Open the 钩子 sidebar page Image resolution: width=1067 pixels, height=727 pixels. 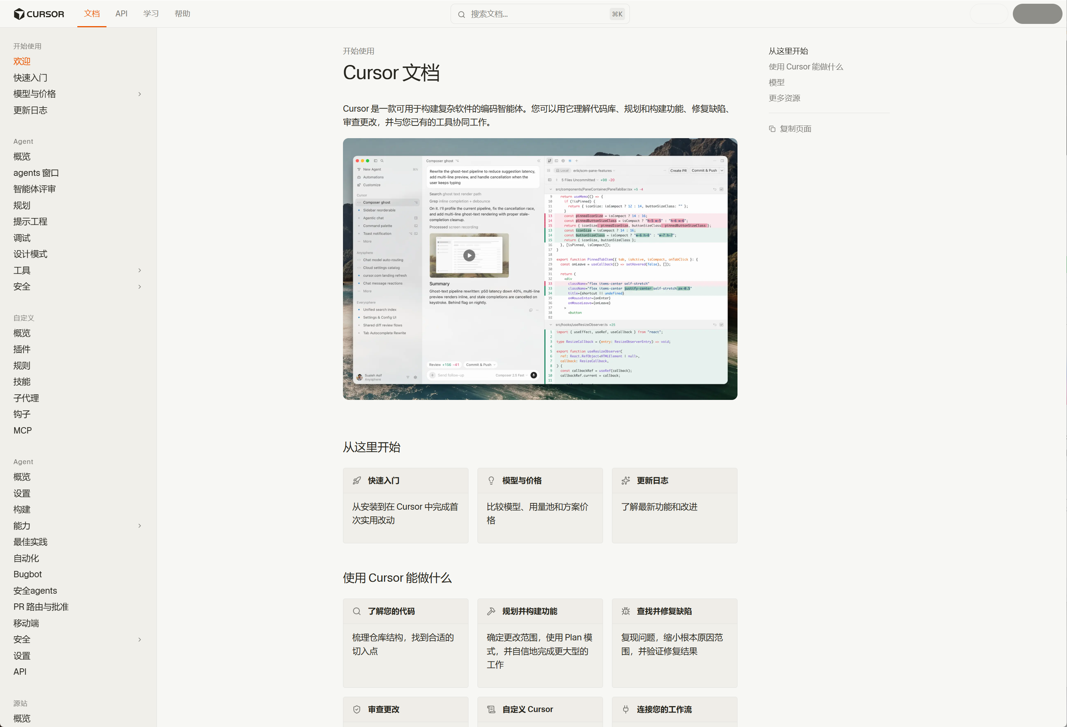click(x=22, y=414)
